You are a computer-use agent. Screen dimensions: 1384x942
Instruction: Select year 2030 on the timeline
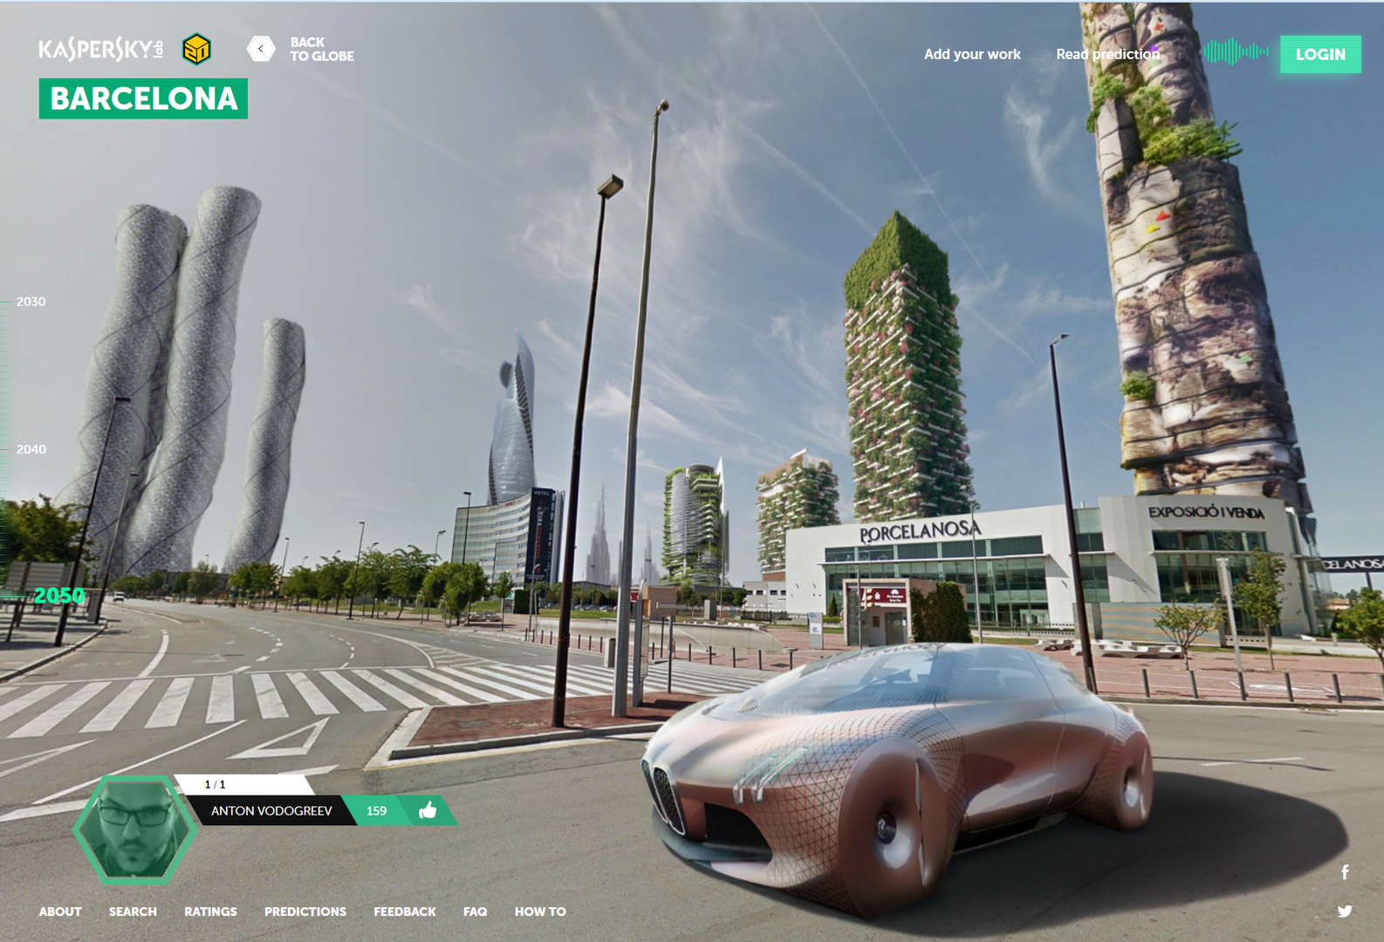coord(31,302)
